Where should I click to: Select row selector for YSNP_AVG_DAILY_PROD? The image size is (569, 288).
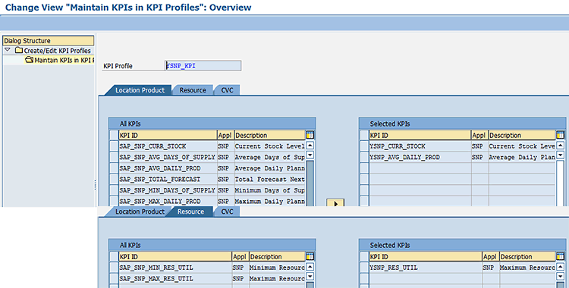coord(364,157)
